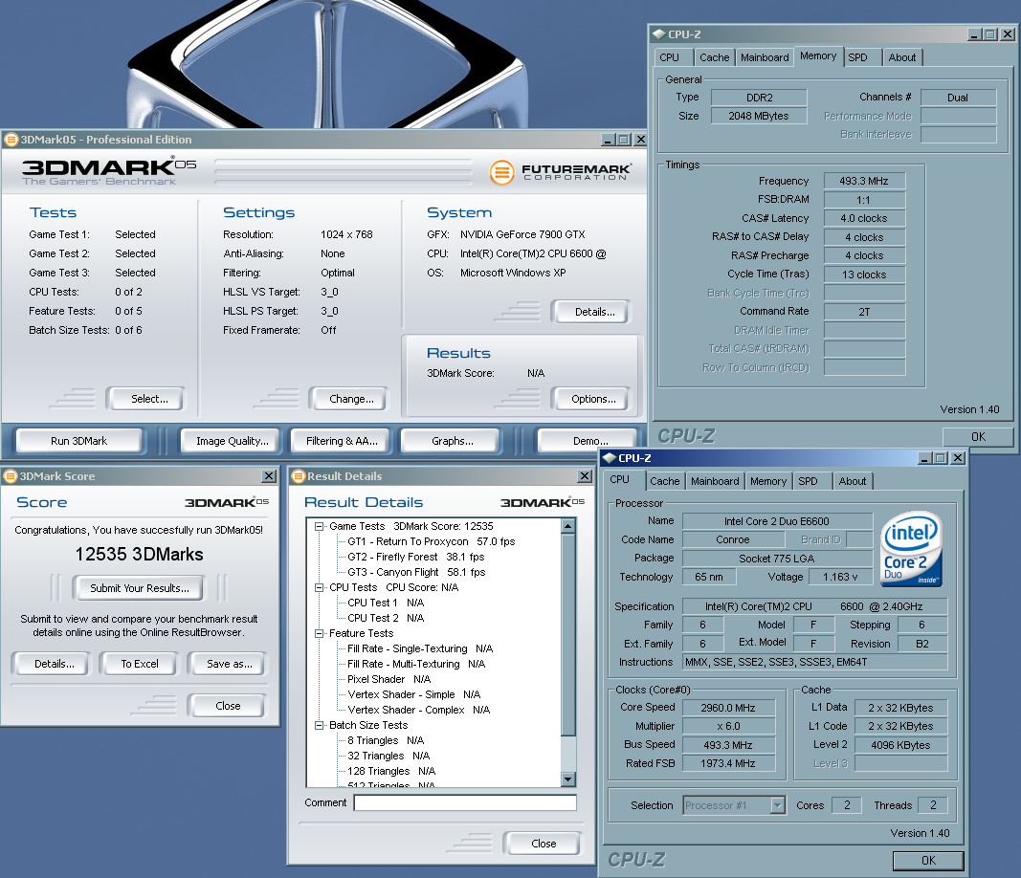
Task: Click the 3DMark Score window title icon
Action: tap(10, 475)
